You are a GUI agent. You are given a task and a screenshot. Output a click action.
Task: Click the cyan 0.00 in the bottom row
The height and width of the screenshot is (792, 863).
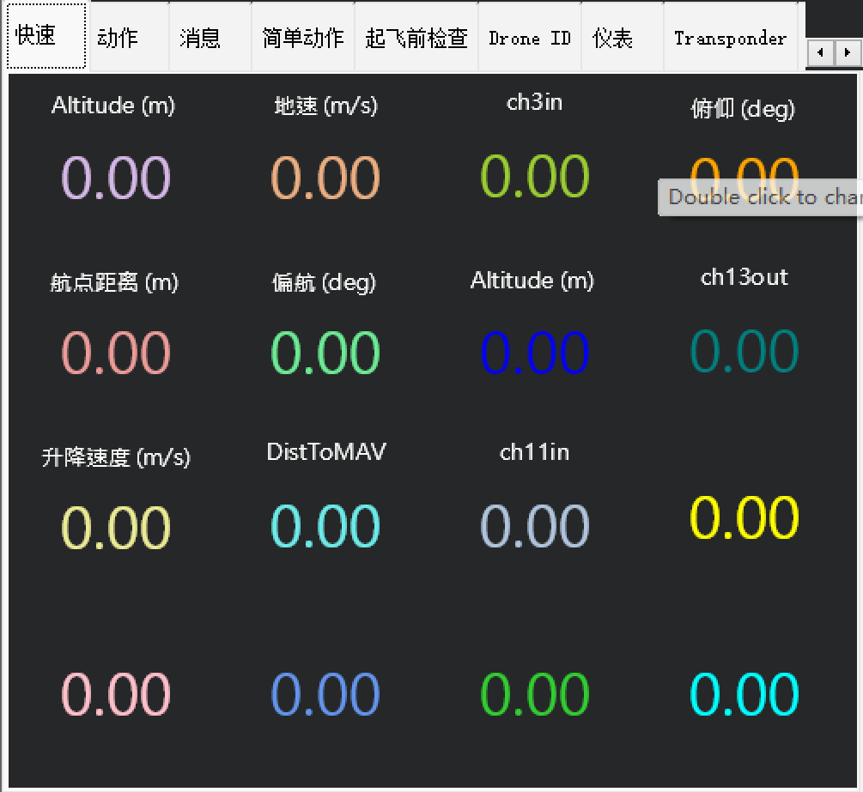744,694
